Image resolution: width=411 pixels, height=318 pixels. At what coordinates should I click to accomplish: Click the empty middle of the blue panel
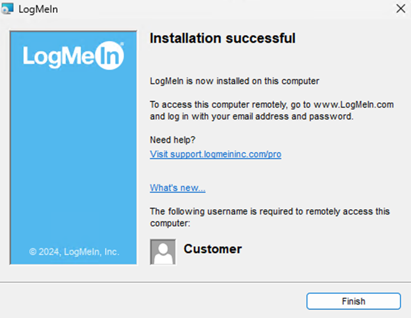(74, 156)
